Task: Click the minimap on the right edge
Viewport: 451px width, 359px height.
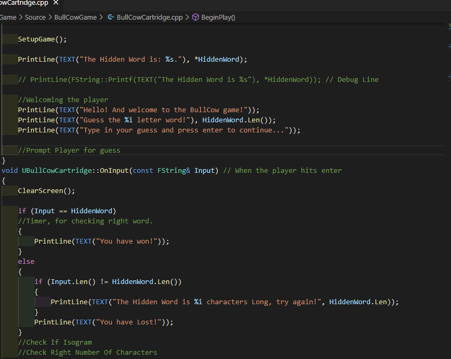Action: (448, 48)
